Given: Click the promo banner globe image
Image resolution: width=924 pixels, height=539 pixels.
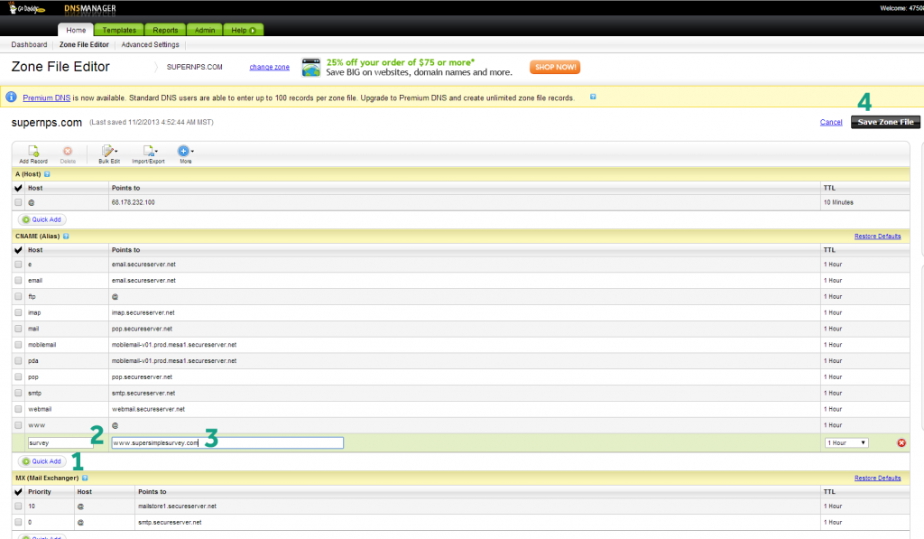Looking at the screenshot, I should [311, 67].
